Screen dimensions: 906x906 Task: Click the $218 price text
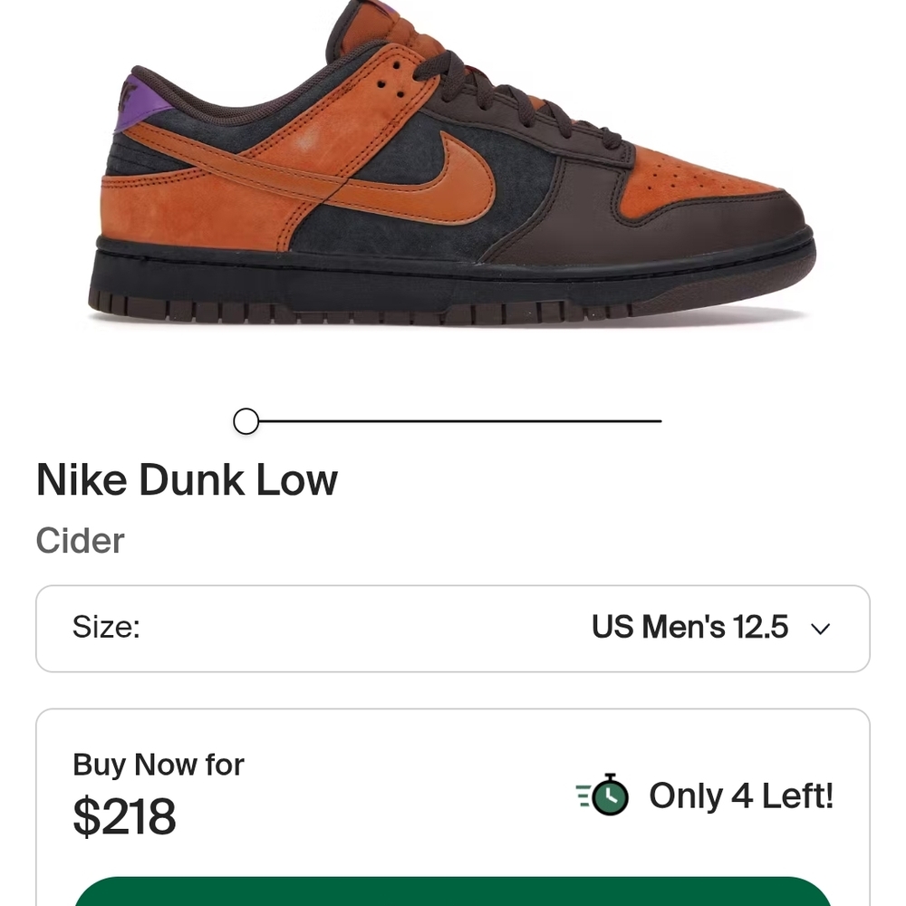[x=124, y=816]
